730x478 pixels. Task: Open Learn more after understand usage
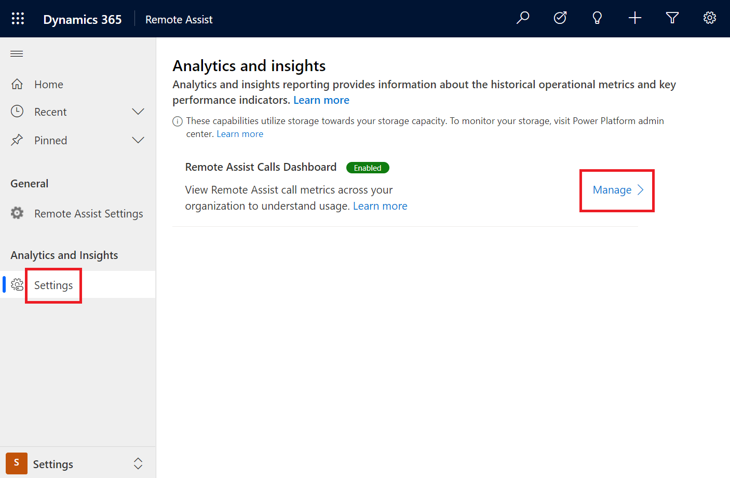click(x=380, y=206)
